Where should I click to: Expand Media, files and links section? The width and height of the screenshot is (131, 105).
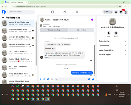click(x=112, y=50)
